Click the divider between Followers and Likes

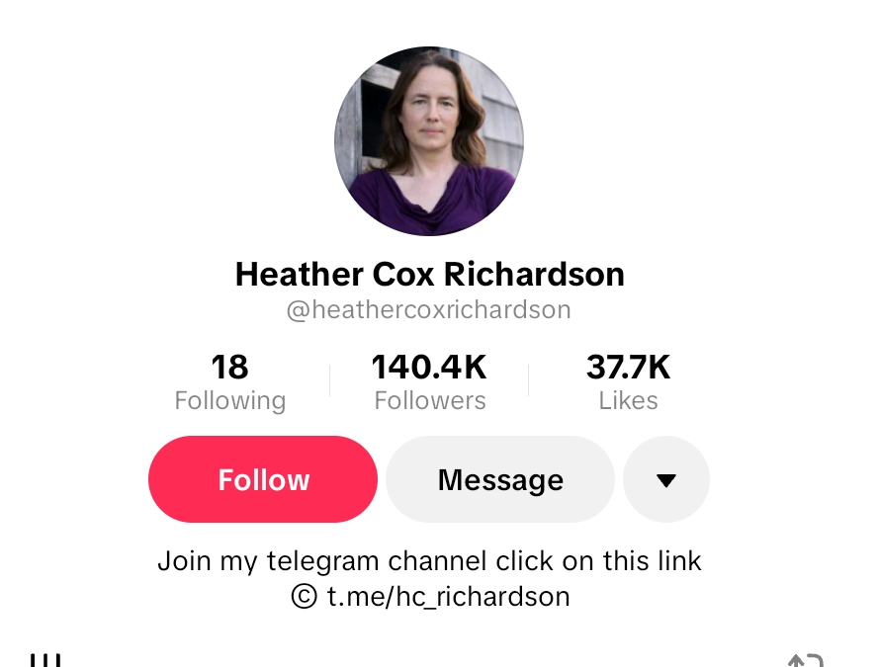click(528, 380)
